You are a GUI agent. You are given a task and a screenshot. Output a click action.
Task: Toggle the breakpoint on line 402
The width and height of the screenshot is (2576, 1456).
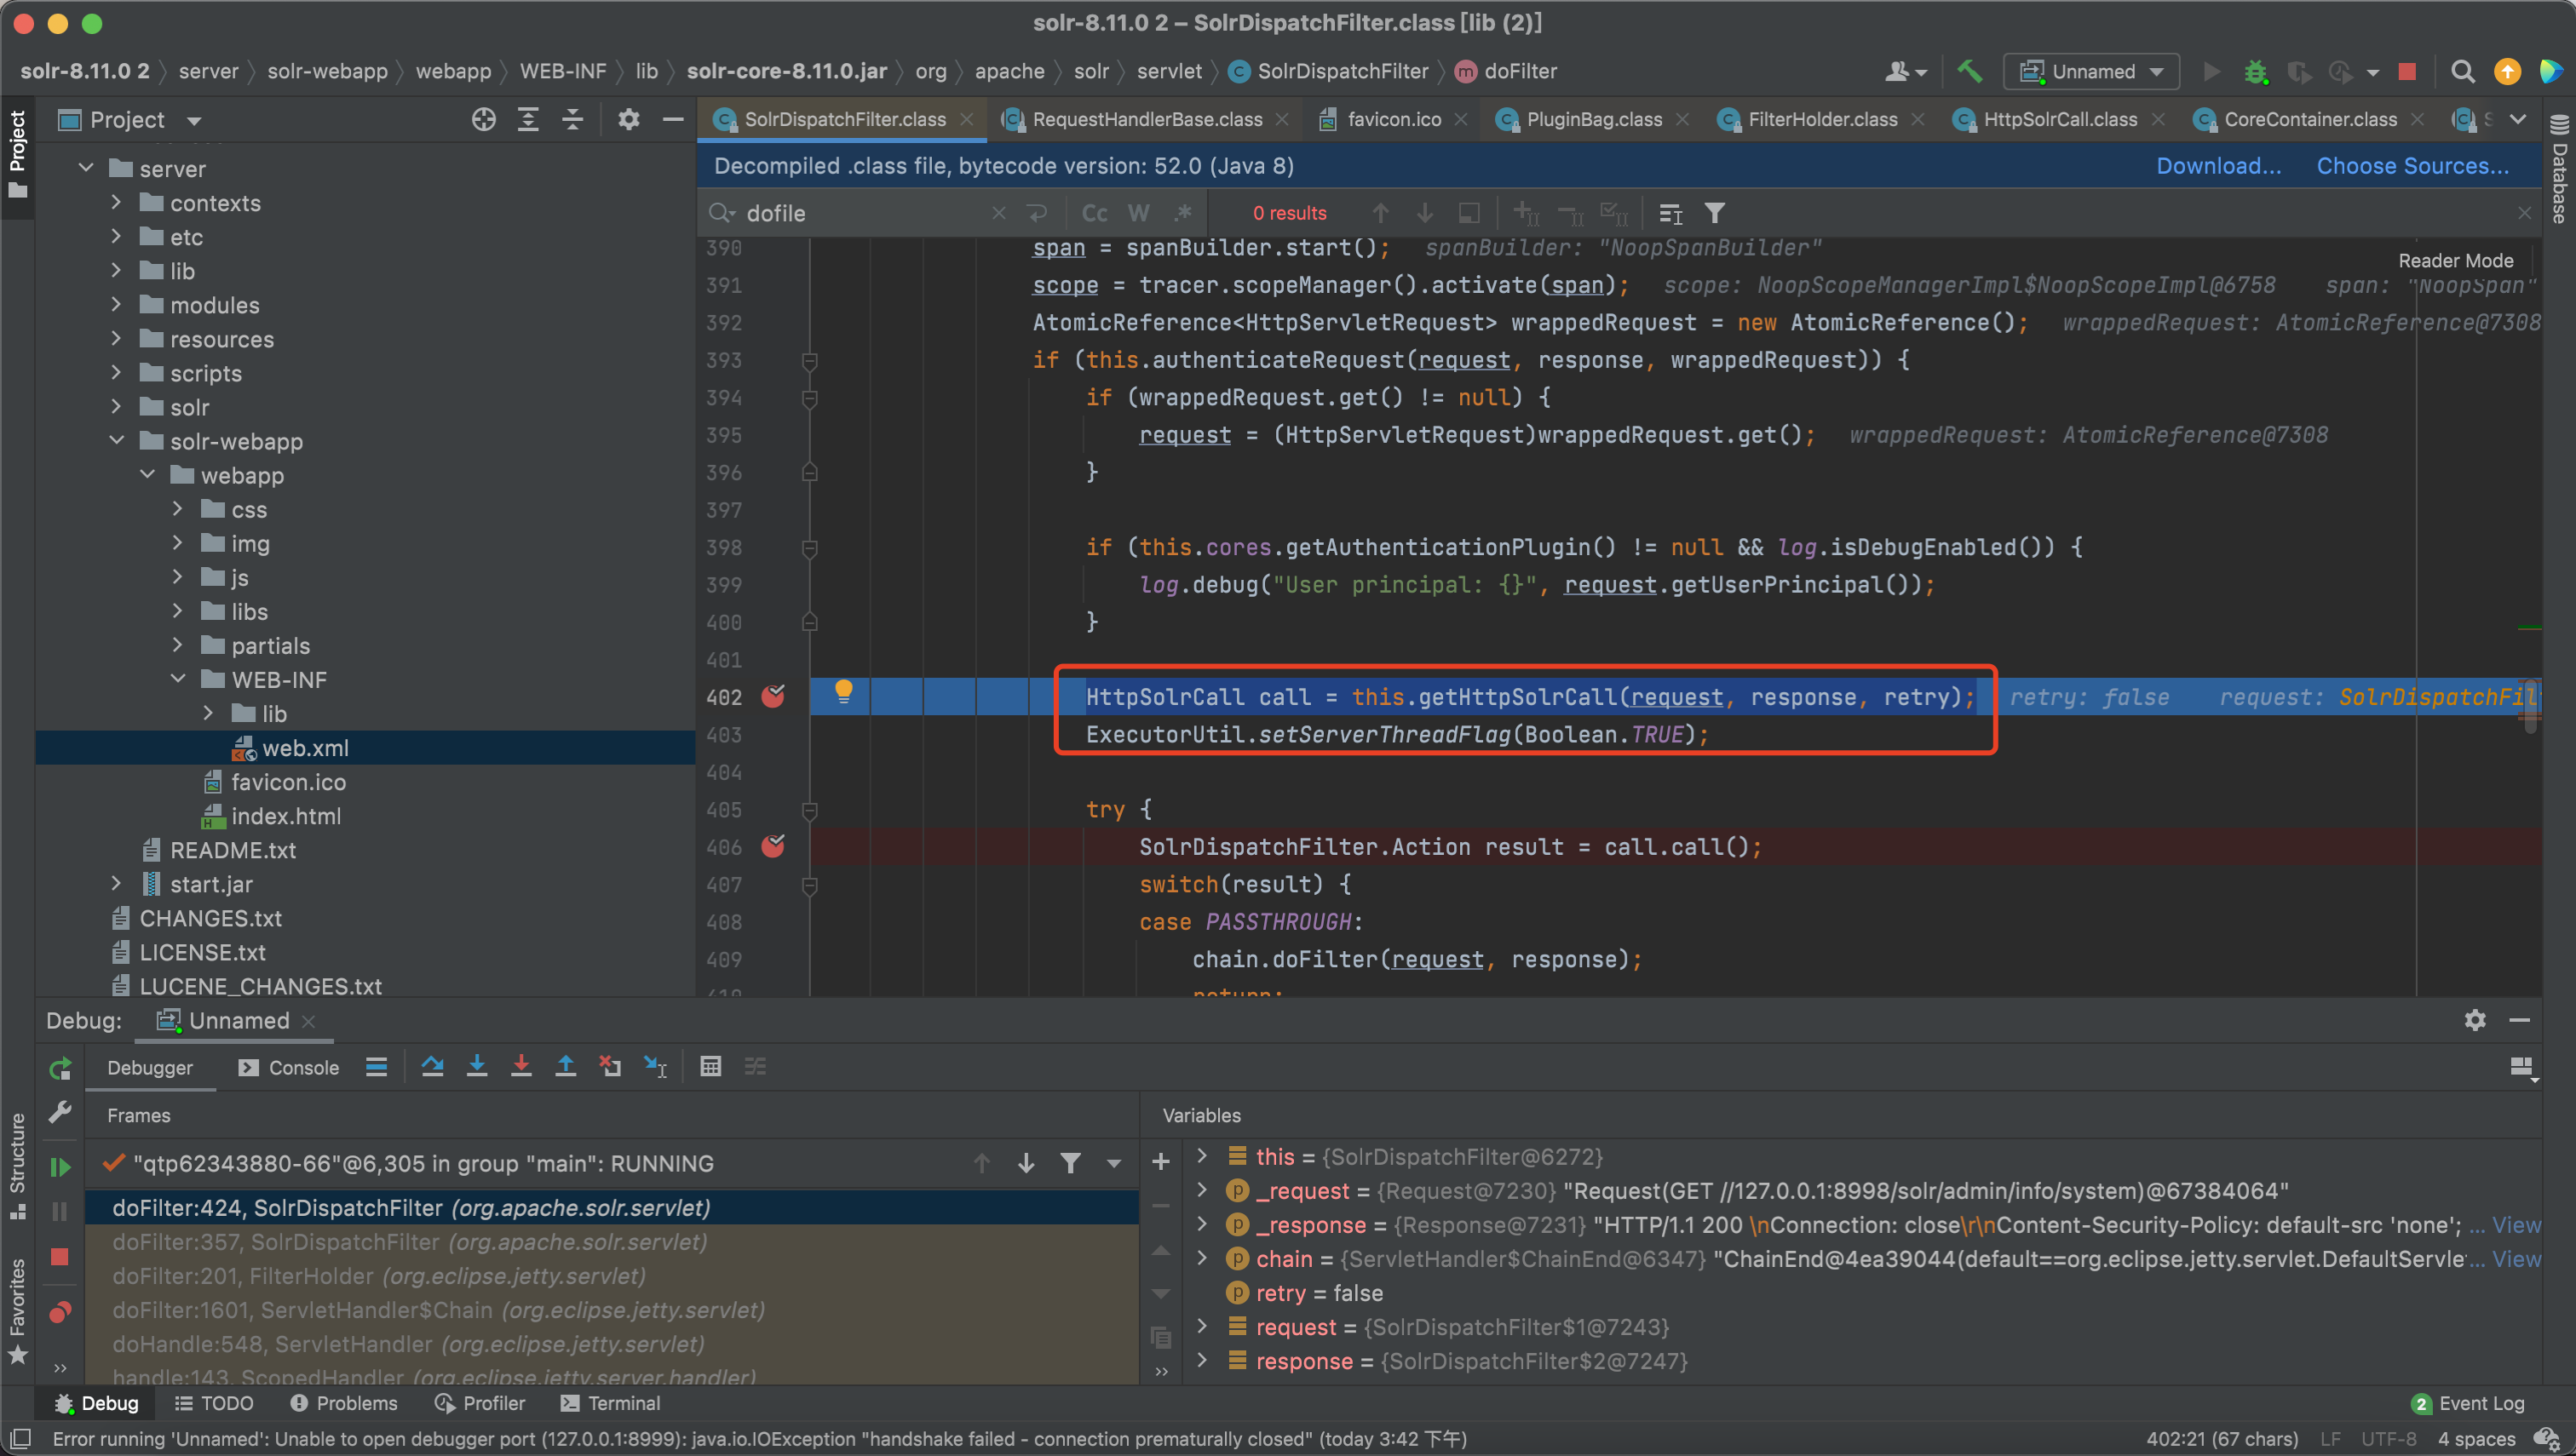click(x=773, y=696)
